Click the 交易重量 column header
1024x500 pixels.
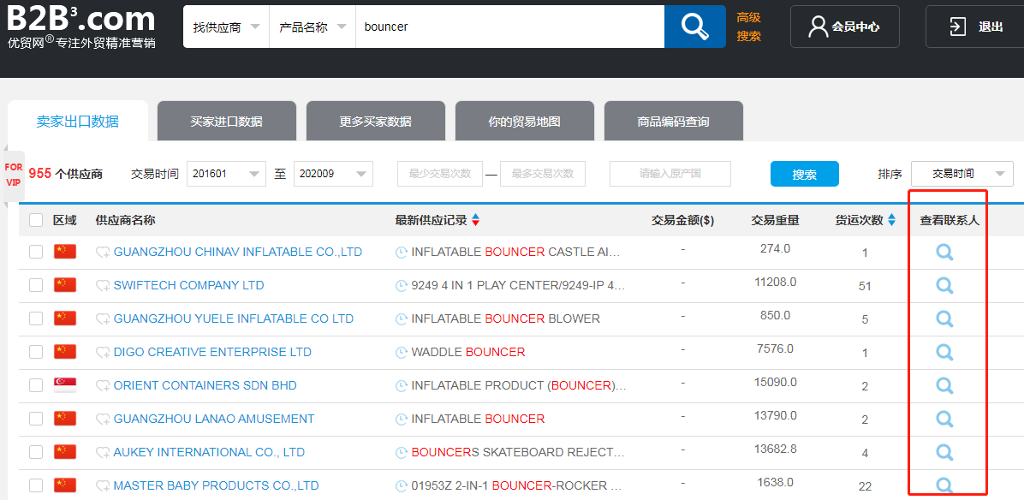[775, 221]
